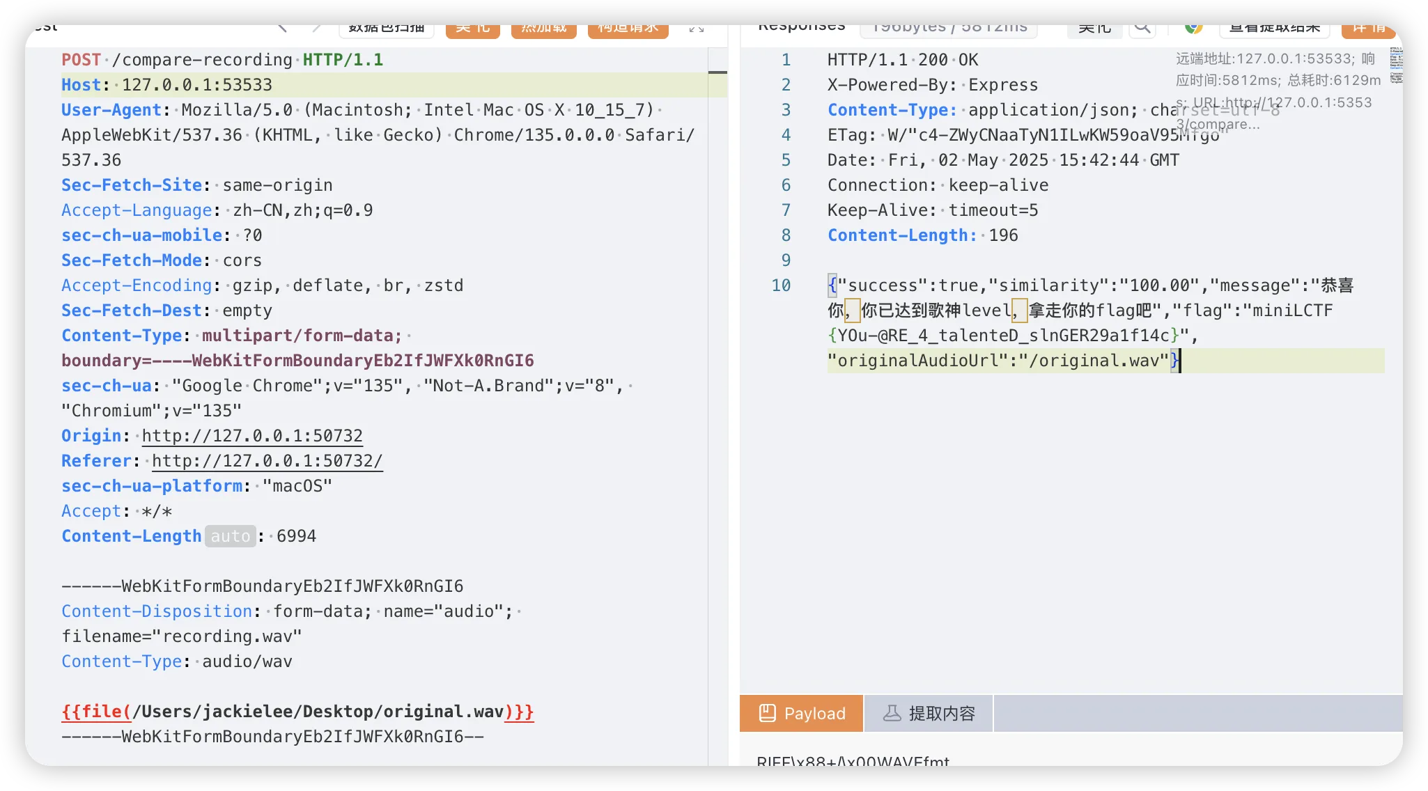Go to next request with right arrow
The image size is (1428, 791).
(316, 28)
